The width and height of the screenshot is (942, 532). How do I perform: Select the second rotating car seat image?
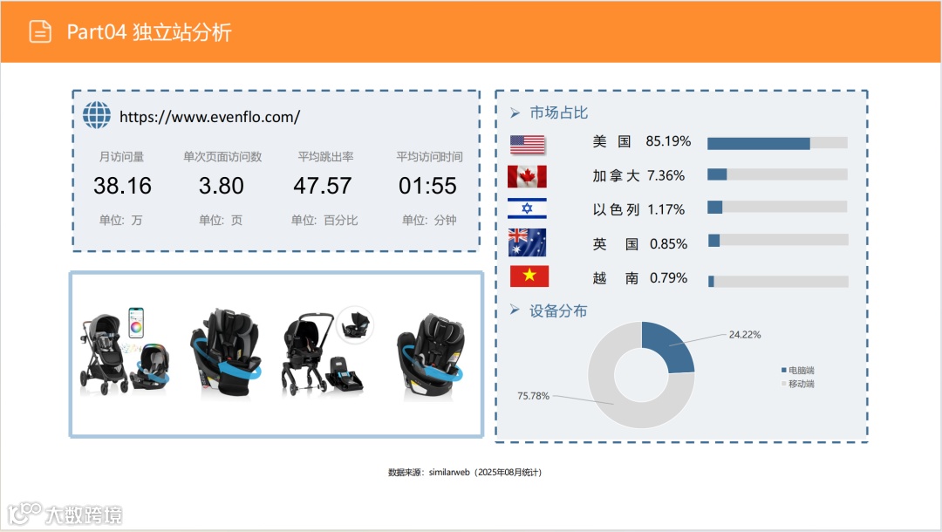(226, 352)
